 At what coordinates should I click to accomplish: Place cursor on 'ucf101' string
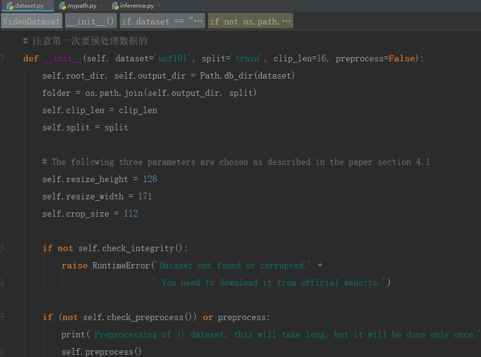172,58
